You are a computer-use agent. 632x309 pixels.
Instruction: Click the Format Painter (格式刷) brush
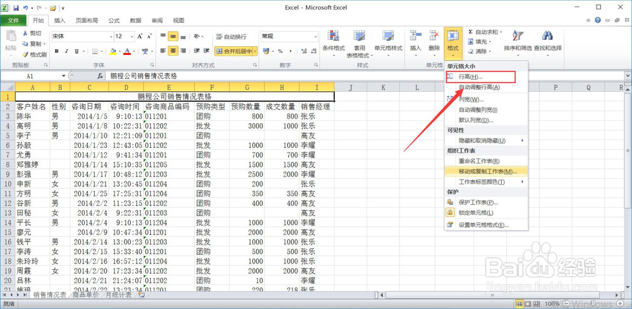click(x=34, y=54)
